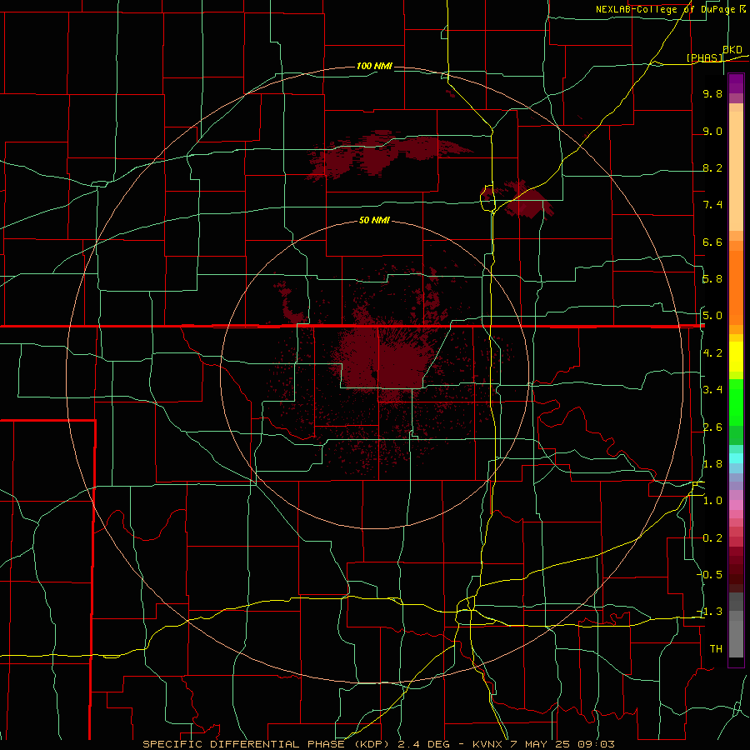The image size is (750, 750).
Task: Click the 100 NMI range ring label
Action: click(x=374, y=66)
